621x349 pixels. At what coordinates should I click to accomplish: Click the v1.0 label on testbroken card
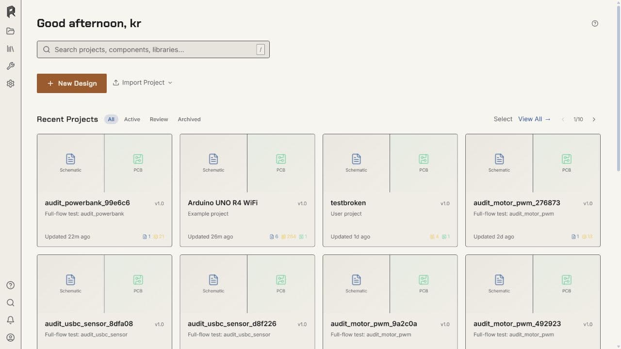tap(445, 204)
